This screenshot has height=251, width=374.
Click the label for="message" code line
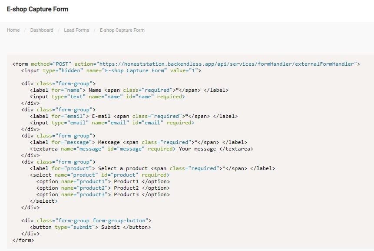[138, 142]
